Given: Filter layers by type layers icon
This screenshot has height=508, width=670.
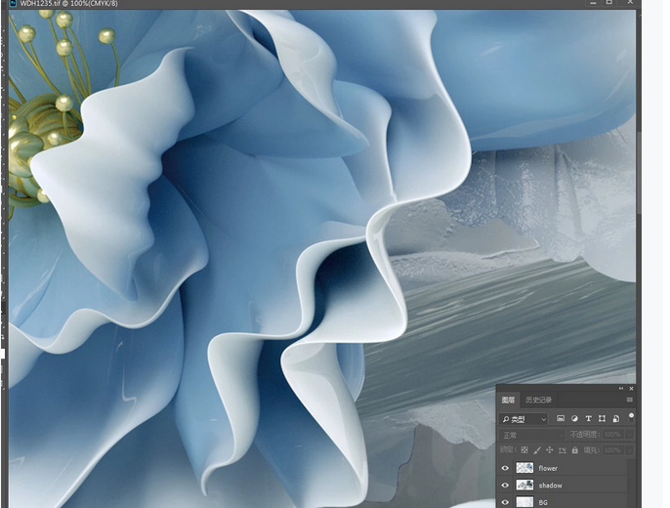Looking at the screenshot, I should (x=589, y=418).
